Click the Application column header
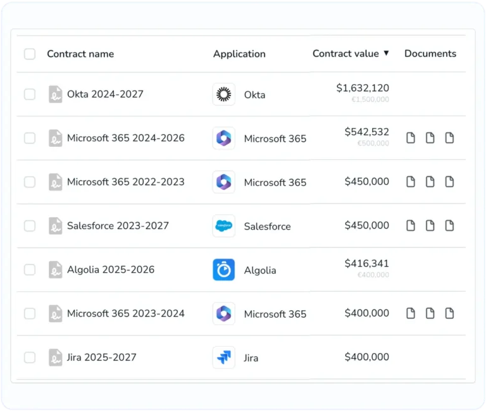Viewport: 486px width, 412px height. [x=239, y=54]
